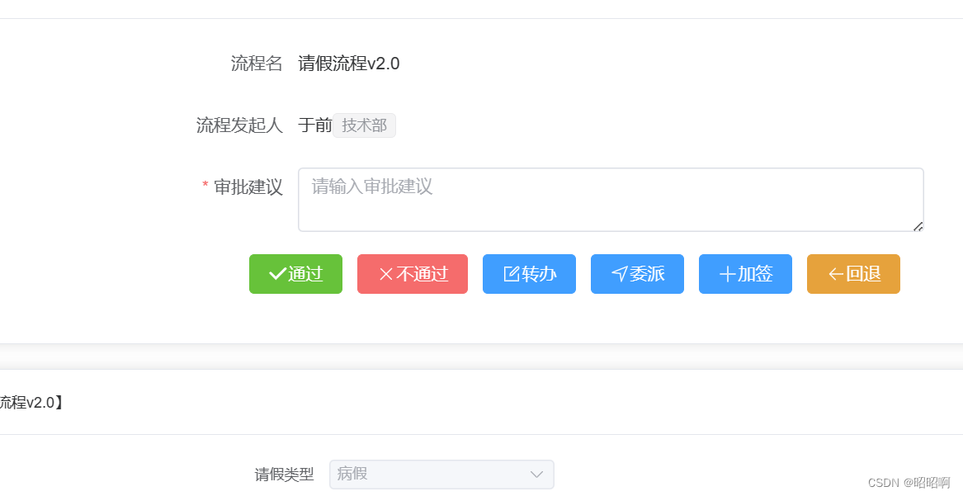Click the 流程发起人 label
The image size is (963, 496).
(239, 125)
